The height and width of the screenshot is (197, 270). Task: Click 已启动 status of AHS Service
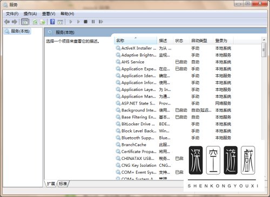click(181, 62)
